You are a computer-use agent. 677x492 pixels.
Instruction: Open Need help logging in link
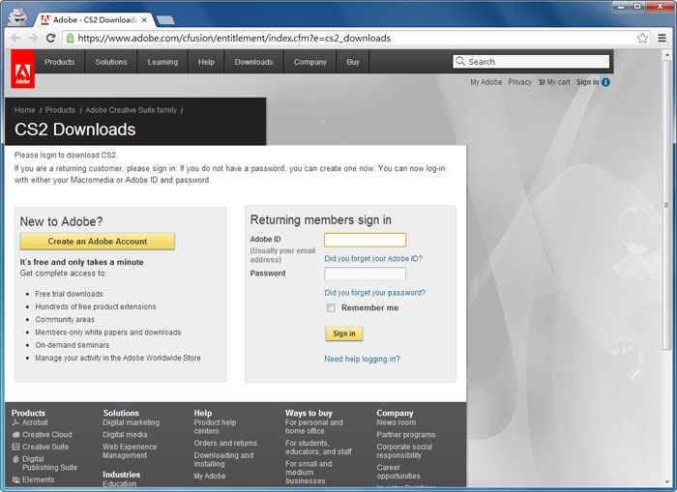[363, 359]
